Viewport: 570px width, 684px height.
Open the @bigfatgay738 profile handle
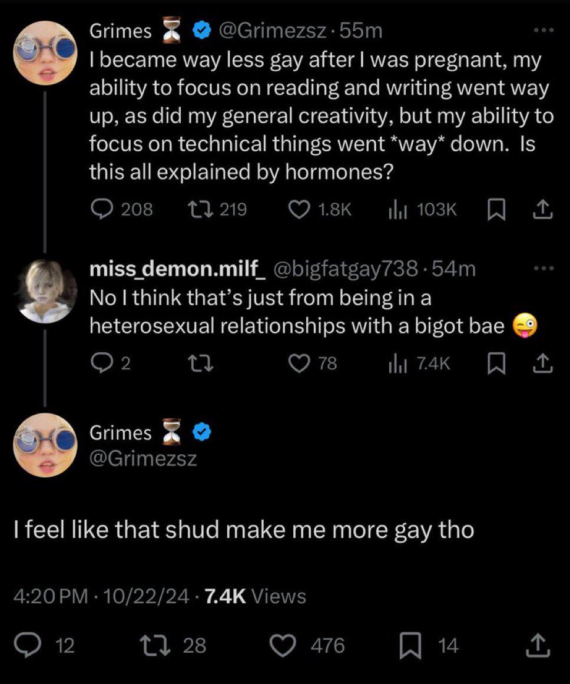pyautogui.click(x=345, y=269)
